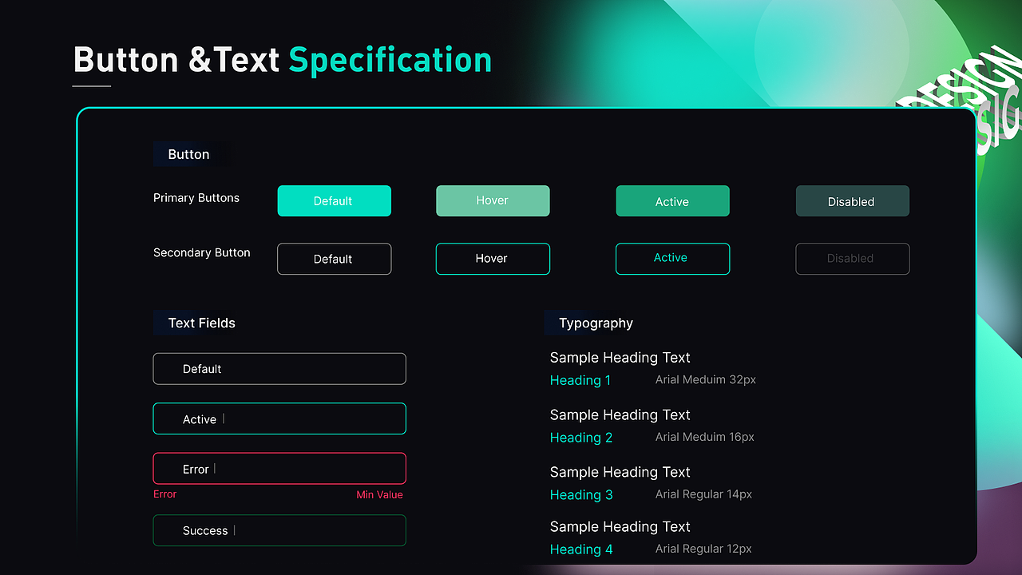Focus the Active text field

[x=279, y=418]
